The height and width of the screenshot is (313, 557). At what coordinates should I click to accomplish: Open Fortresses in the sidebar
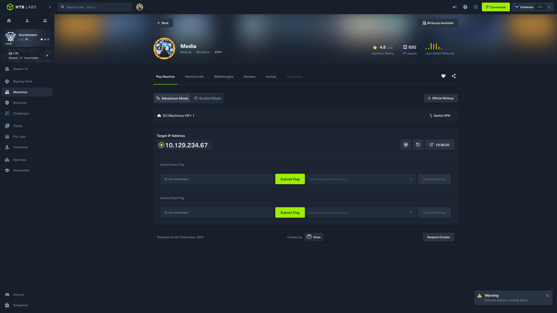(x=27, y=147)
